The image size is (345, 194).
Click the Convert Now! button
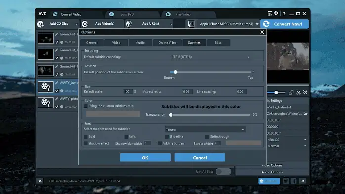(x=285, y=24)
